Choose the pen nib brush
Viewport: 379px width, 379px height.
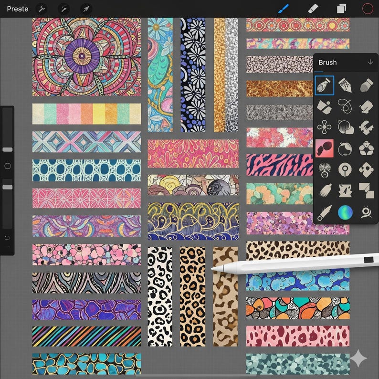[x=345, y=85]
